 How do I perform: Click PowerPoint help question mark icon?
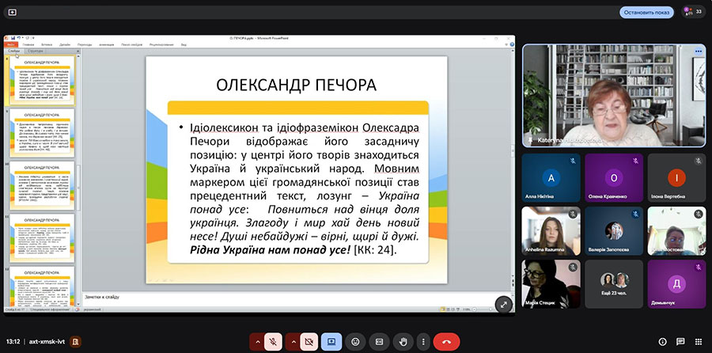pos(512,44)
